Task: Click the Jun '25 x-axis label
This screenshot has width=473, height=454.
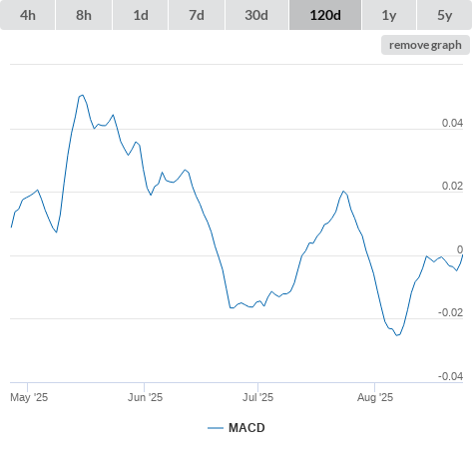Action: [145, 397]
